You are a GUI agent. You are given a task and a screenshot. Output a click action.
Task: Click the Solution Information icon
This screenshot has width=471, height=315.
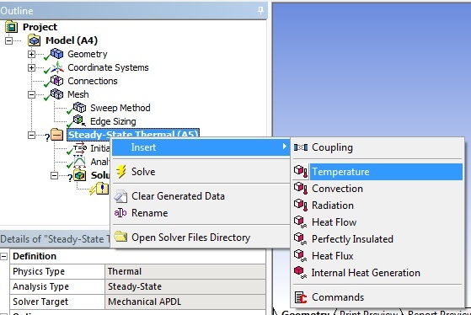[102, 189]
